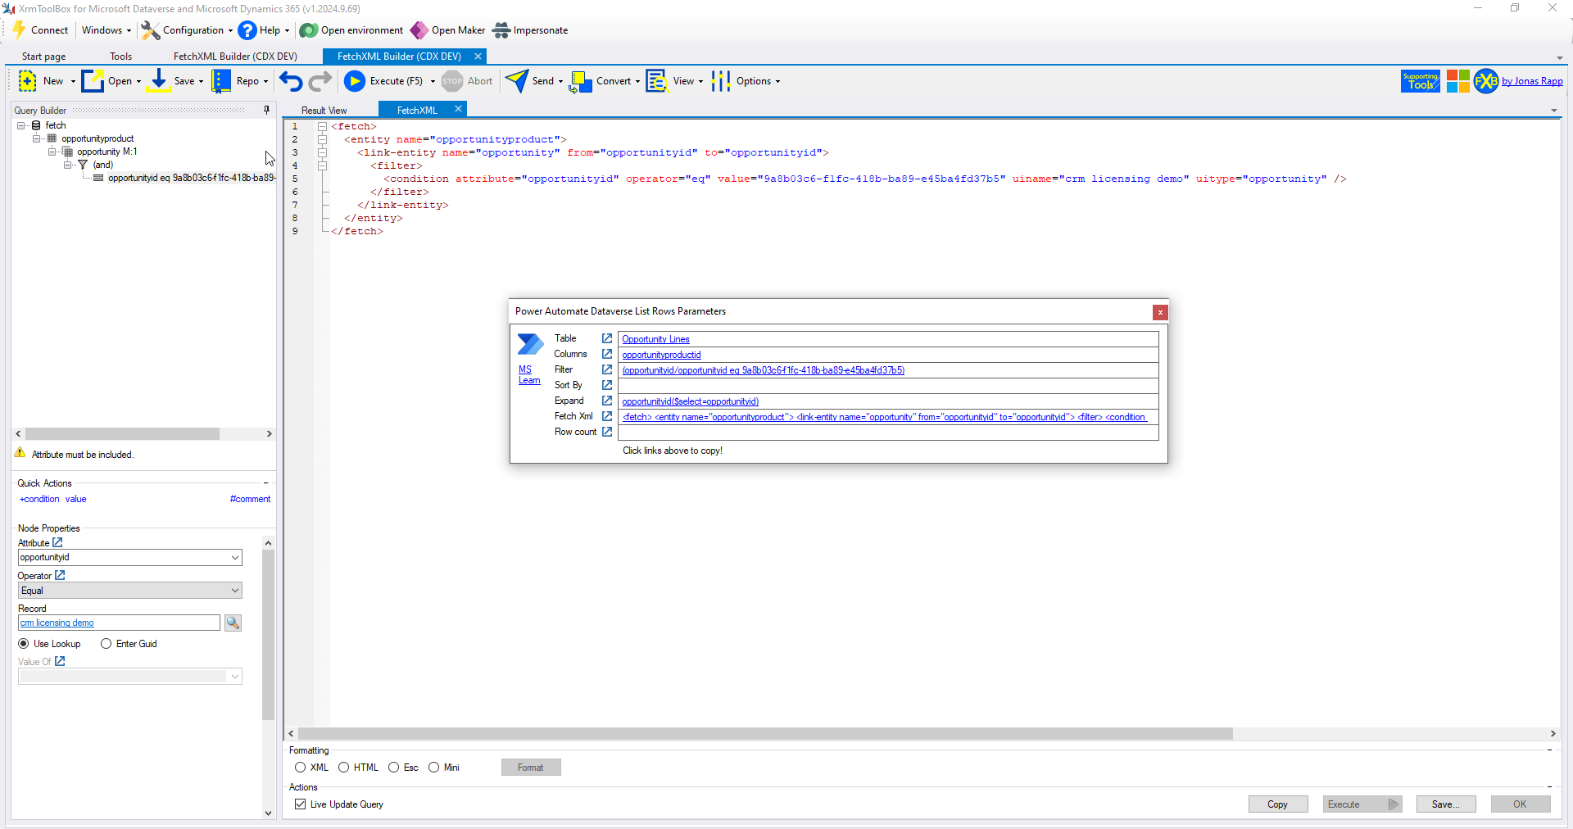This screenshot has height=829, width=1573.
Task: Switch to the Result View tab
Action: (324, 111)
